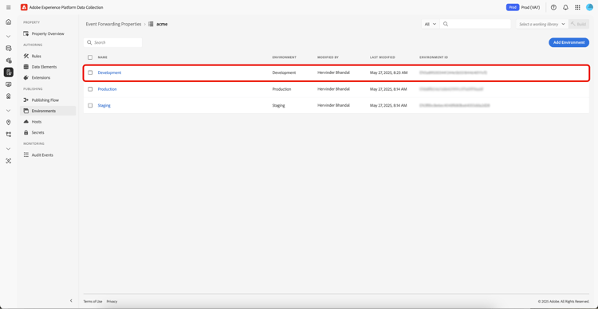Click the Build button
This screenshot has height=309, width=598.
click(x=579, y=24)
